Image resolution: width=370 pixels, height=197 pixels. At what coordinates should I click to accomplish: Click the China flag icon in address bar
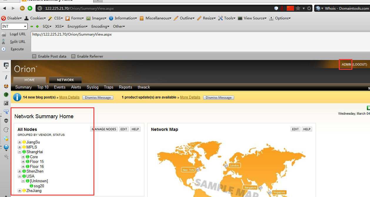click(x=290, y=8)
